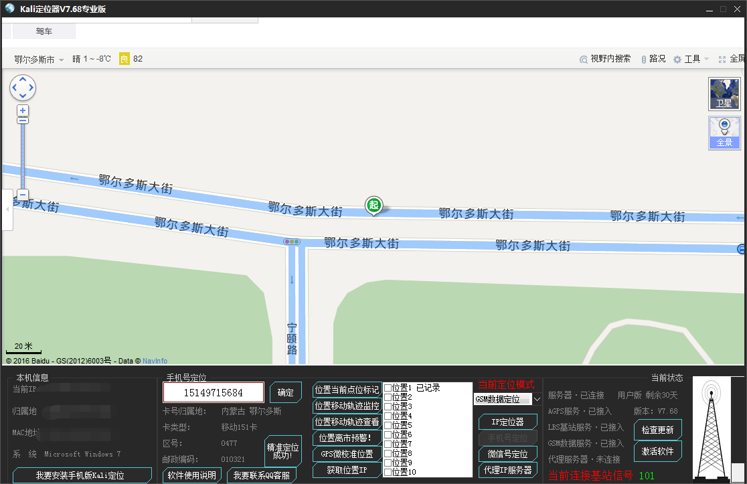Click the traffic light icon at the intersection
This screenshot has height=484, width=747.
(x=292, y=242)
